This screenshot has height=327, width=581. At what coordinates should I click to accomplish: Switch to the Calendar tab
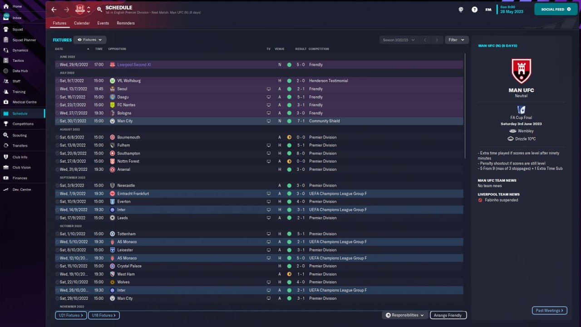(82, 23)
